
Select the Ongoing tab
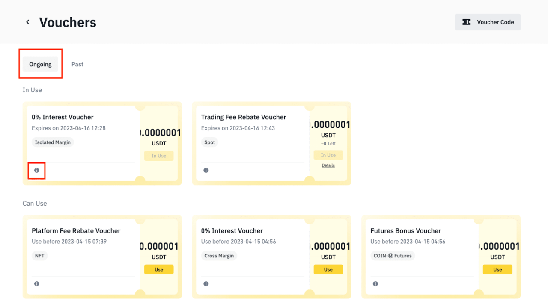click(40, 64)
